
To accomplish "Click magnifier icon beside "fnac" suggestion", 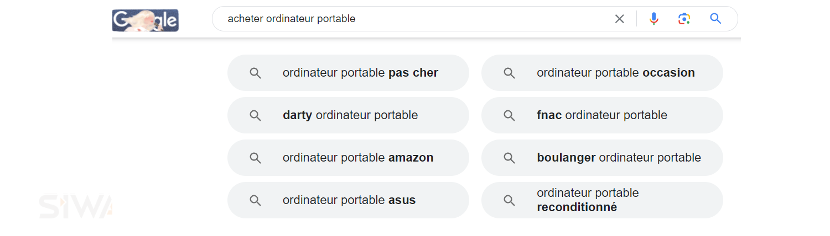I will click(x=509, y=115).
